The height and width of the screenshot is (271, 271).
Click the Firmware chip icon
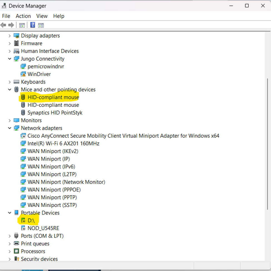16,43
